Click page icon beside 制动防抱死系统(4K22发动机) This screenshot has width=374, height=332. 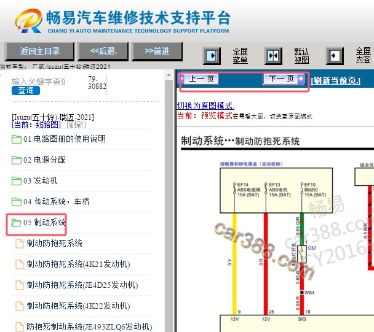click(20, 306)
